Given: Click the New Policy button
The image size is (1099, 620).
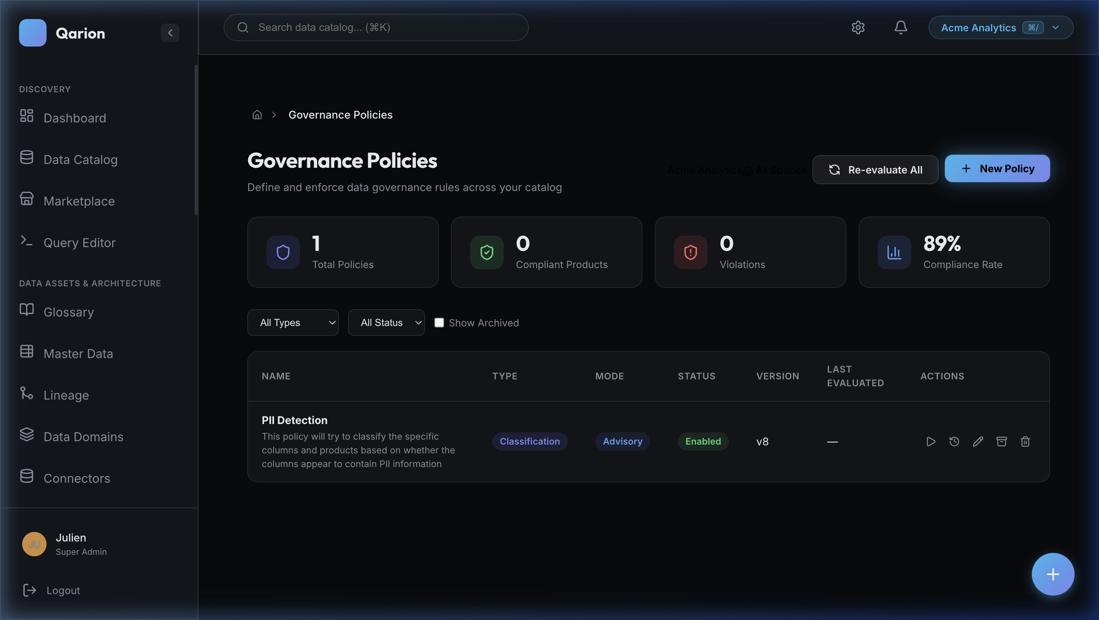Looking at the screenshot, I should (997, 169).
